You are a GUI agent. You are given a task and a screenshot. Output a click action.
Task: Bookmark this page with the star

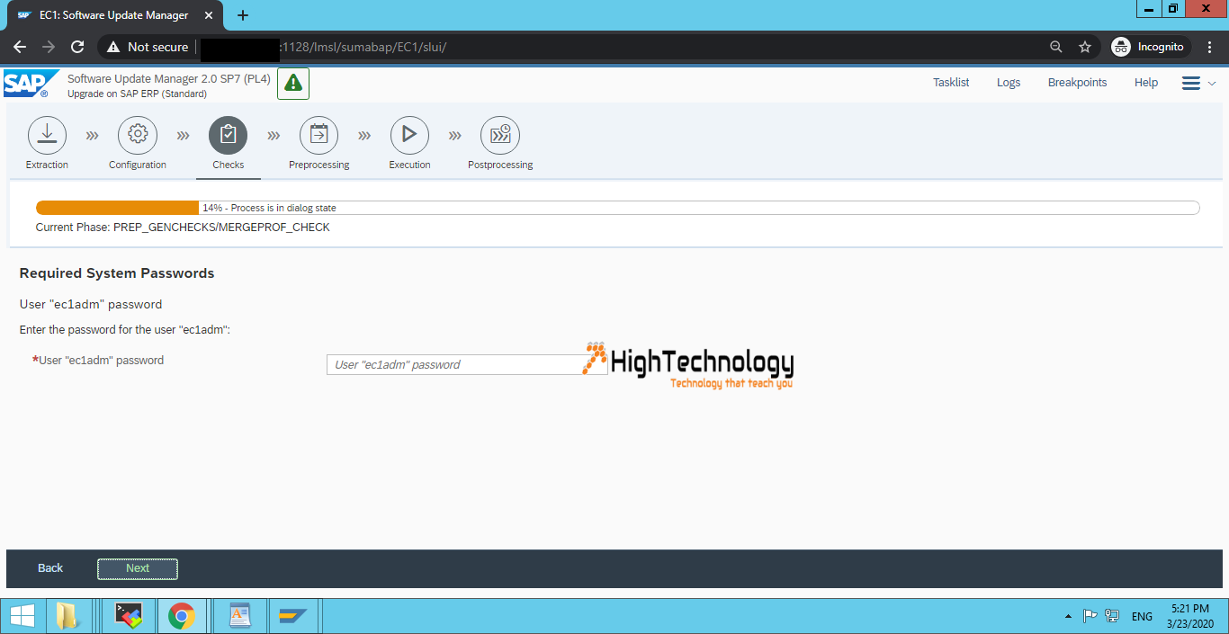coord(1085,47)
